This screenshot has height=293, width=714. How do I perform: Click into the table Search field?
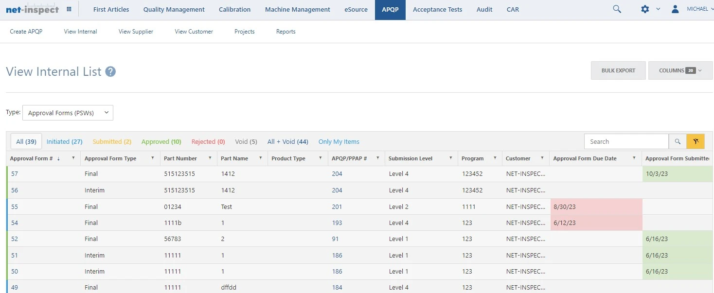626,141
